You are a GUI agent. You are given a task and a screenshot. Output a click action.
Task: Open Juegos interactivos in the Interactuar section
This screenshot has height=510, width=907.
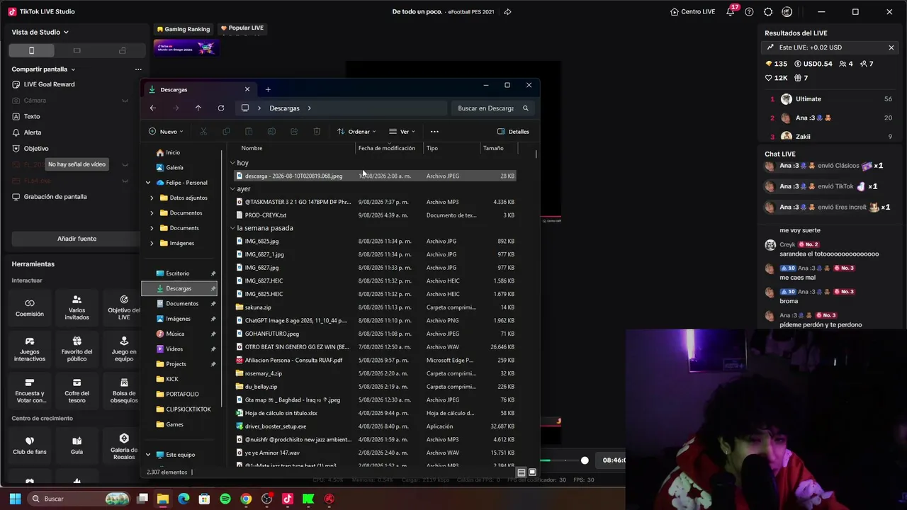[x=30, y=349]
